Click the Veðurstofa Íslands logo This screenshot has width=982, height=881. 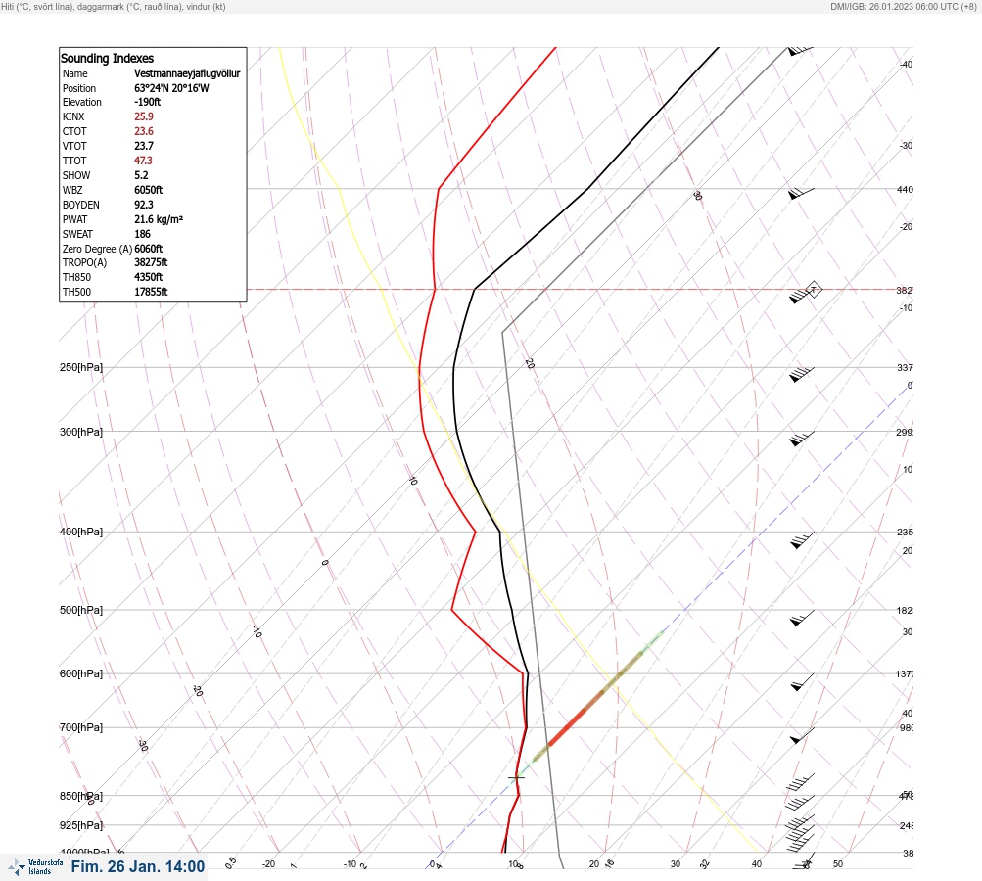click(x=35, y=867)
